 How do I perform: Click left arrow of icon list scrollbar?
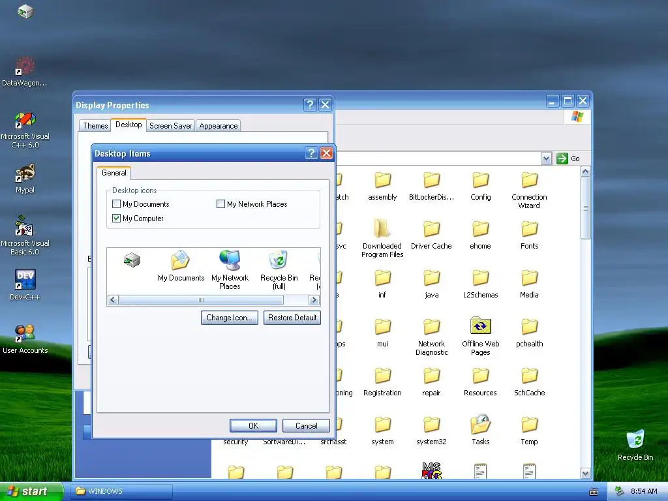[113, 300]
